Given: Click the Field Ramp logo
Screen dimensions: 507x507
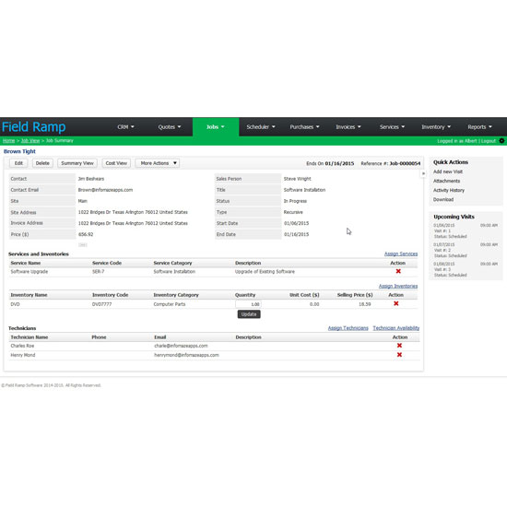Looking at the screenshot, I should click(x=34, y=127).
